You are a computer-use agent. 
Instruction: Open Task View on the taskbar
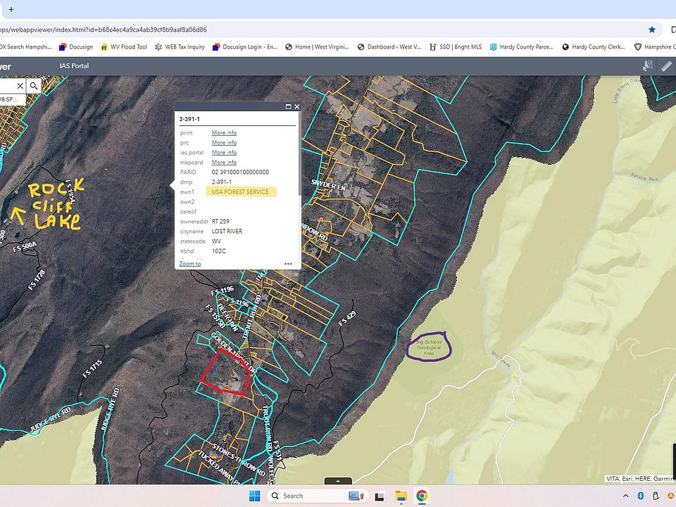tap(380, 496)
